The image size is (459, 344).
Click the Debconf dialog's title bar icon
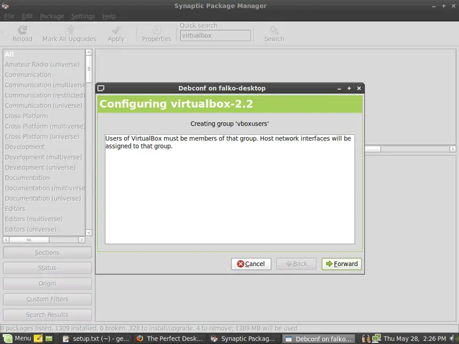point(101,88)
